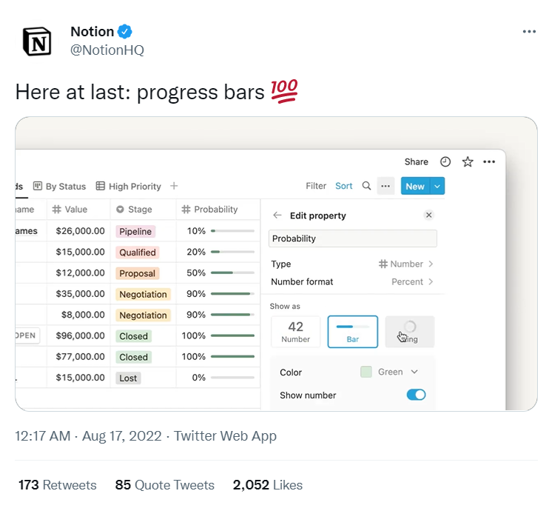
Task: Select the Bar display option
Action: click(353, 332)
